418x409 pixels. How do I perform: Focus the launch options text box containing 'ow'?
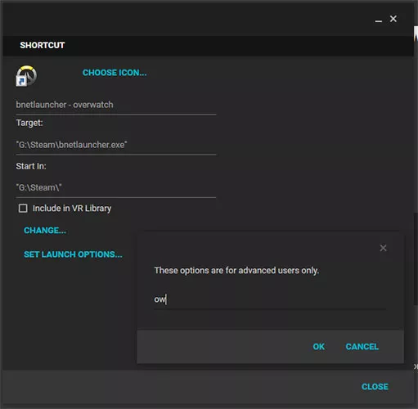pos(270,299)
